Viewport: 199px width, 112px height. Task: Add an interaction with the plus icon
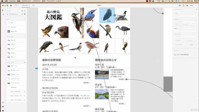[197, 10]
